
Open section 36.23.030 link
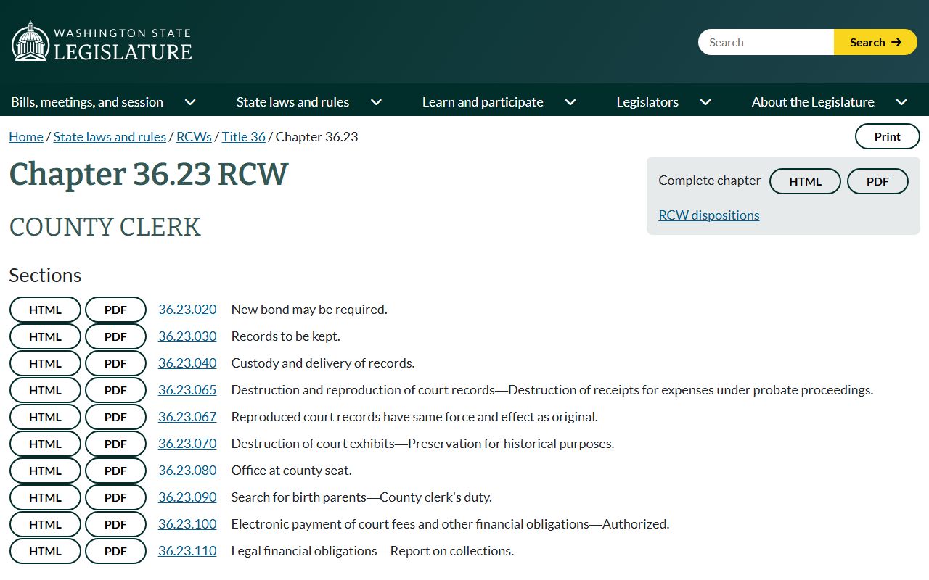tap(187, 336)
